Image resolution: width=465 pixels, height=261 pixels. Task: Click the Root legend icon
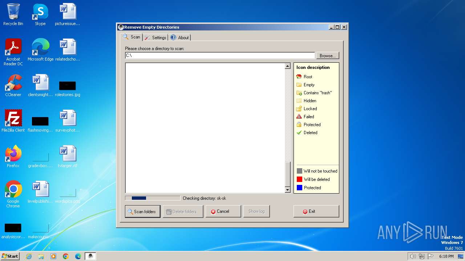299,77
